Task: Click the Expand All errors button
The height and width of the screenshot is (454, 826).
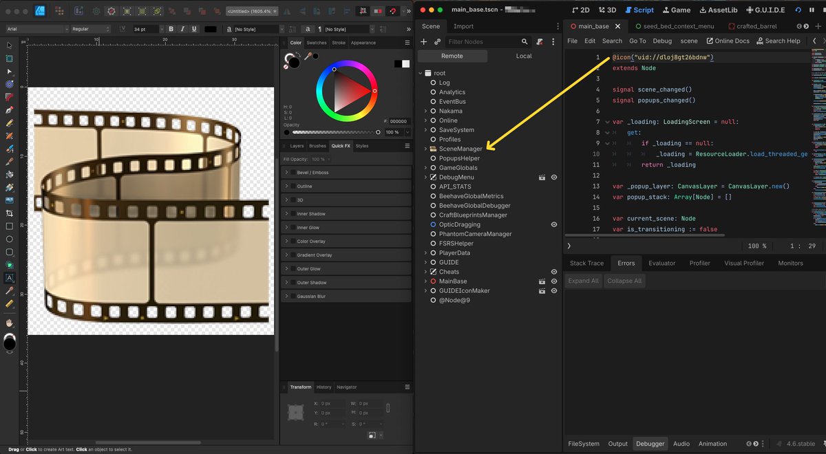Action: 584,281
